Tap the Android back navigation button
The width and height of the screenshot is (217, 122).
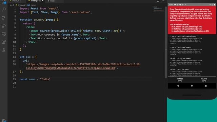(x=178, y=86)
